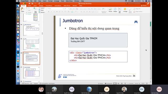Toggle Bold formatting
Screen dimensions: 168x94
[49, 11]
